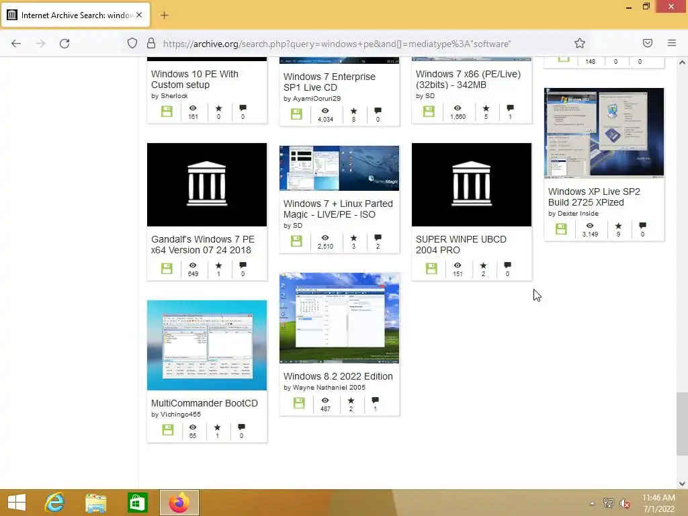The image size is (688, 516).
Task: Click the vertical scrollbar thumb
Action: pos(682,424)
